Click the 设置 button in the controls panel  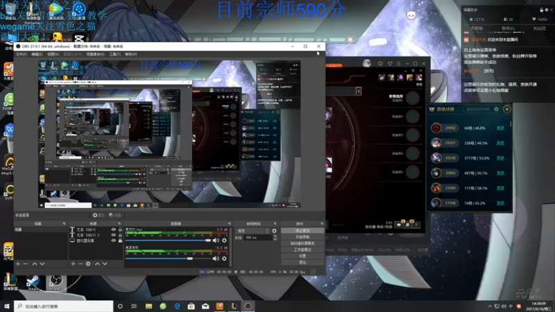click(x=302, y=256)
